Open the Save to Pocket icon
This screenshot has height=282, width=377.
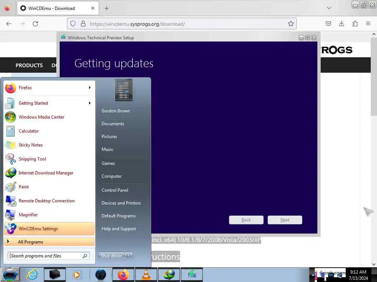(328, 23)
